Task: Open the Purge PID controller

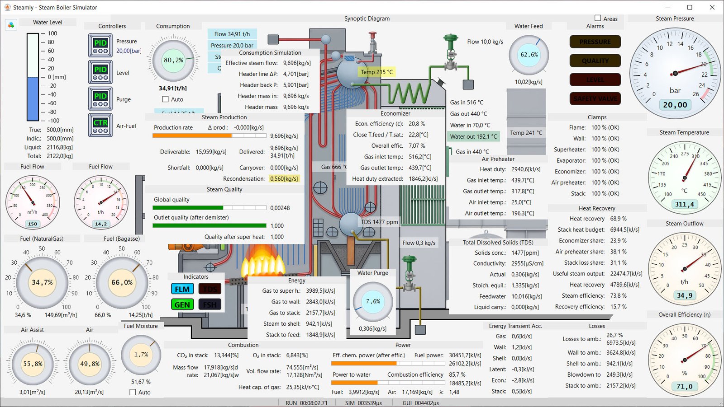Action: pyautogui.click(x=100, y=98)
